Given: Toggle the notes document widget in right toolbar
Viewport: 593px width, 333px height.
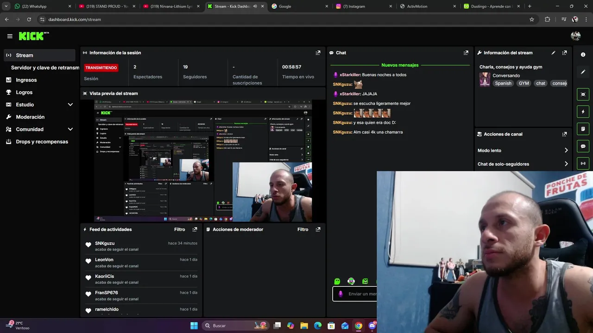Looking at the screenshot, I should pos(583,129).
